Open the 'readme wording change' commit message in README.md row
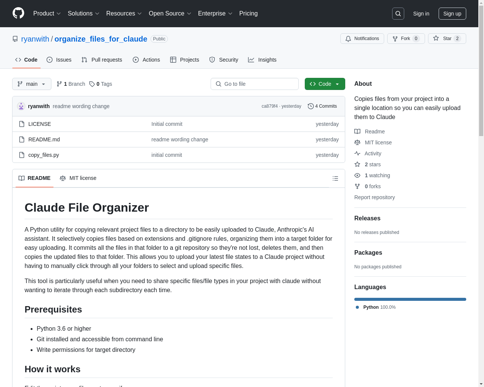The width and height of the screenshot is (484, 387). pyautogui.click(x=180, y=139)
